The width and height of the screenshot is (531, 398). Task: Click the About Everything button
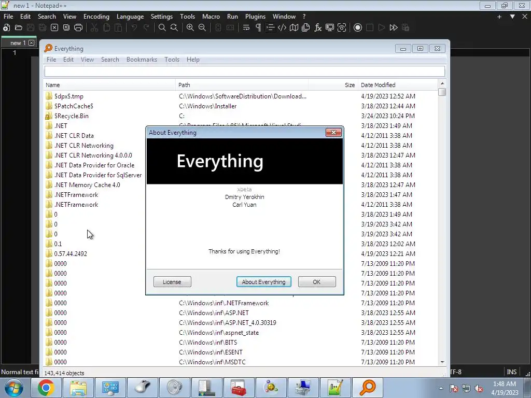pyautogui.click(x=263, y=281)
